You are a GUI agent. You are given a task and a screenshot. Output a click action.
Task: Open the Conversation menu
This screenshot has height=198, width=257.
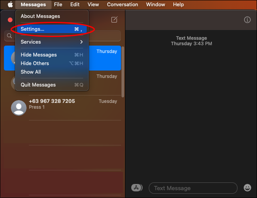(122, 4)
